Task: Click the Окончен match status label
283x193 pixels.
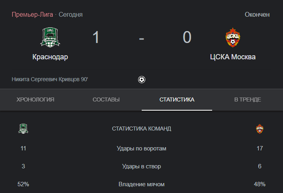Action: (257, 14)
